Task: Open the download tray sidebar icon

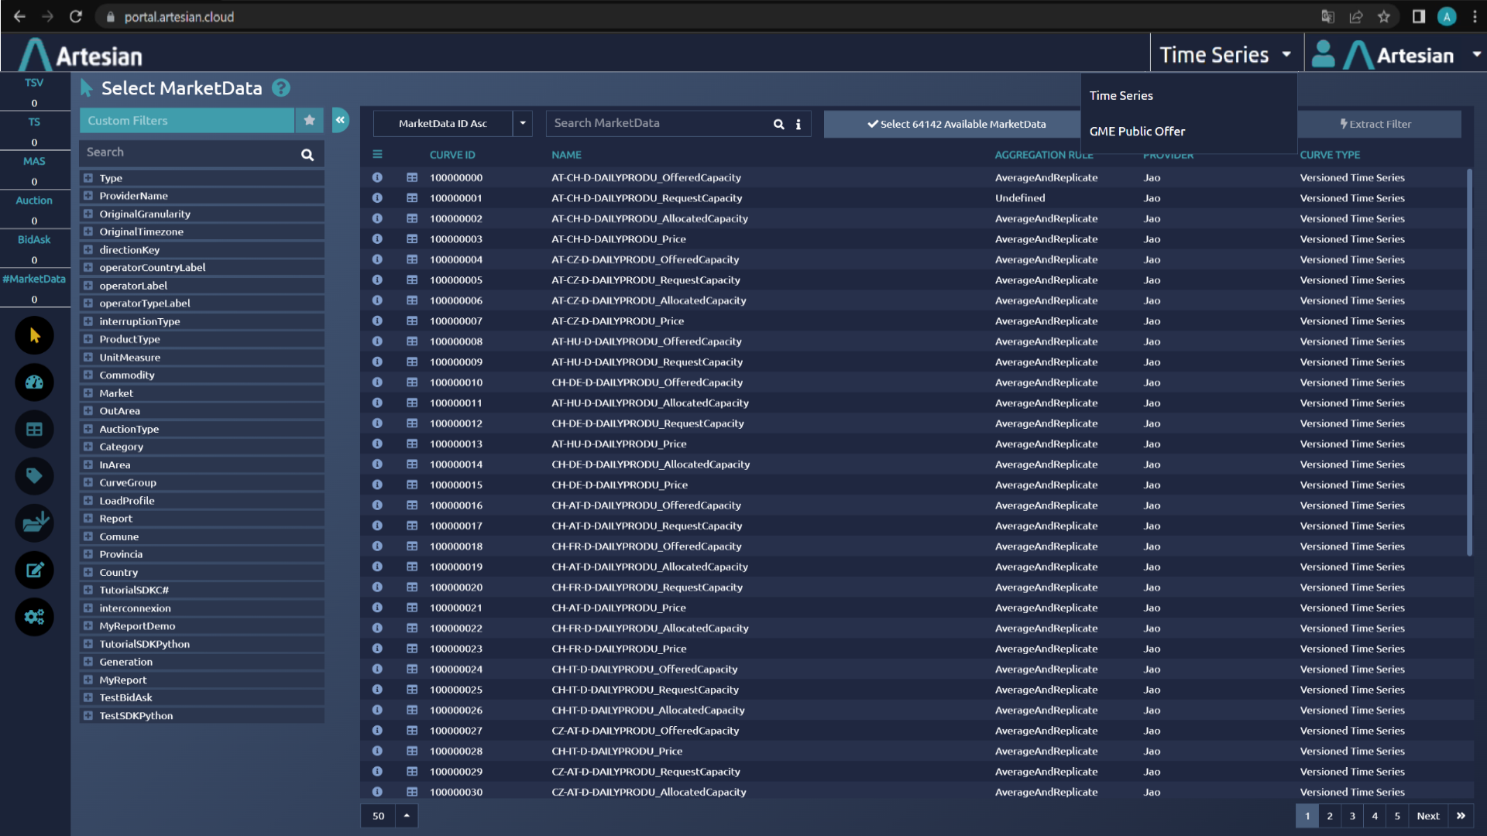Action: click(x=34, y=523)
